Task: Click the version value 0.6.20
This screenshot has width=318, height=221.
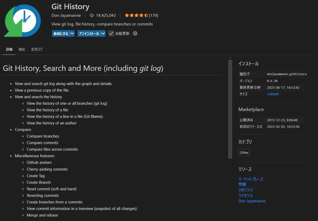Action: (272, 81)
